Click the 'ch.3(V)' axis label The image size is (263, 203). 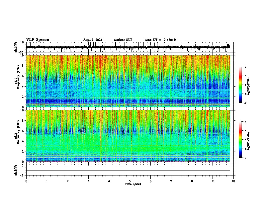click(16, 170)
